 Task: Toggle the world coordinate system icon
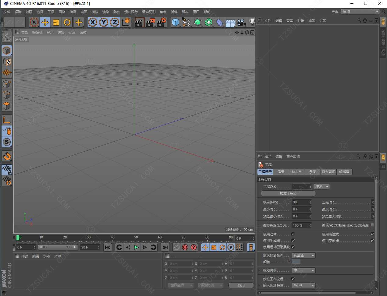126,22
